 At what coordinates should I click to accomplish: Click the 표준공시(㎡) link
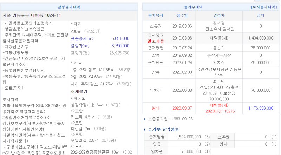(82, 38)
